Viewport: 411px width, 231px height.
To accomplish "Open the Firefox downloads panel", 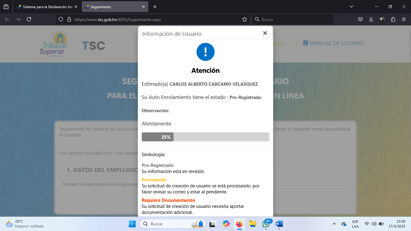I will pos(371,19).
